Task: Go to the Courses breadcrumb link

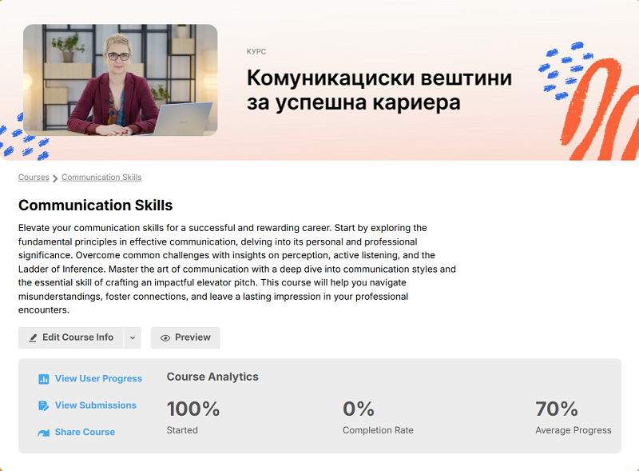Action: 34,178
